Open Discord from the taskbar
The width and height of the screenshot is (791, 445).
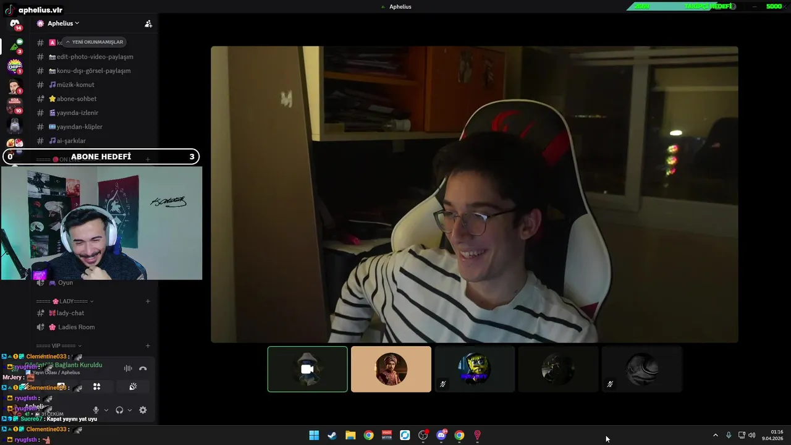click(x=441, y=435)
